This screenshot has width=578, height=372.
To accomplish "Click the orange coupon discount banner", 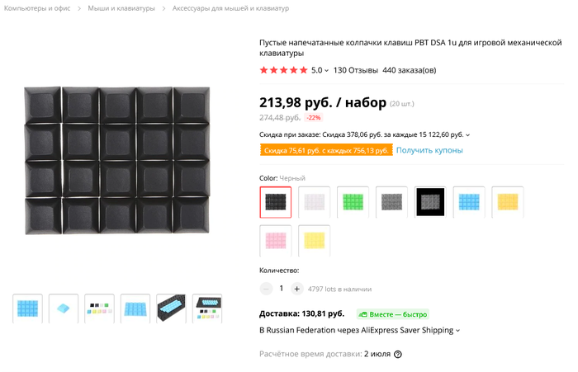I will (x=325, y=151).
